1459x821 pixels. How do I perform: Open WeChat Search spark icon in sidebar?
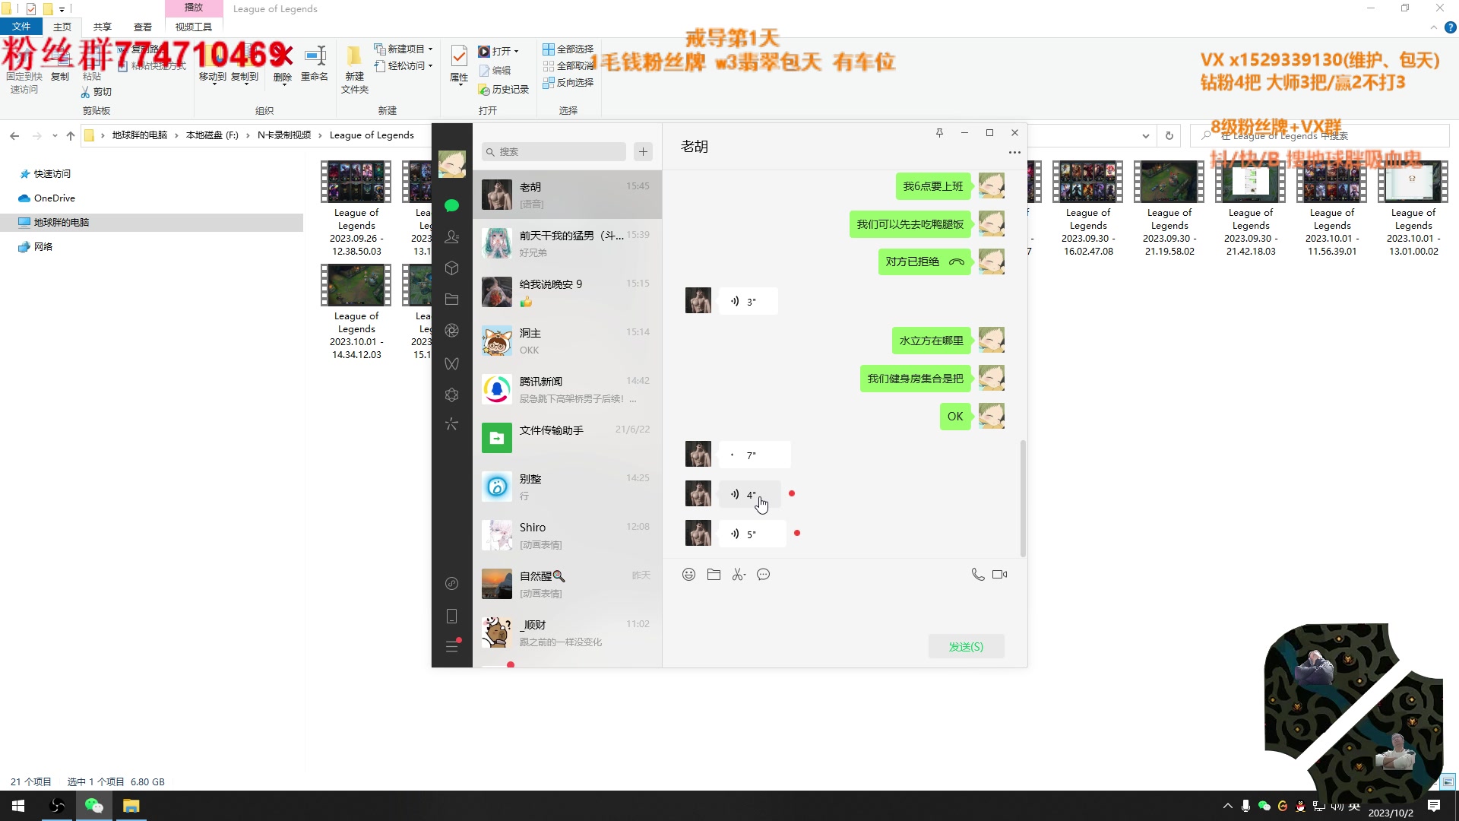point(451,424)
